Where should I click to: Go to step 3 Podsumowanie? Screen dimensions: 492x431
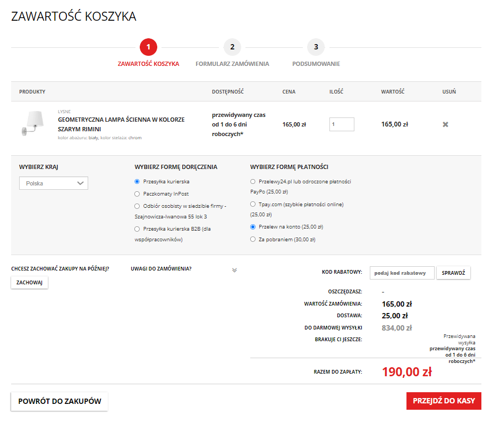pyautogui.click(x=316, y=47)
